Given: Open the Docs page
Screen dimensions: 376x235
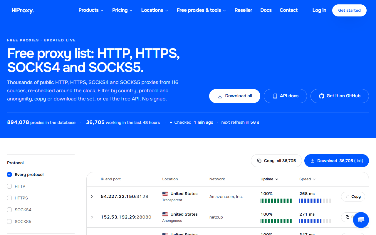Looking at the screenshot, I should coord(266,10).
